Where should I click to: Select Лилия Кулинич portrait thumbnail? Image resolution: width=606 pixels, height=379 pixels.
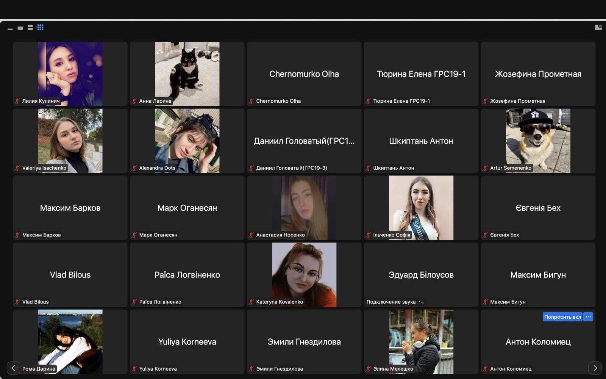point(70,74)
